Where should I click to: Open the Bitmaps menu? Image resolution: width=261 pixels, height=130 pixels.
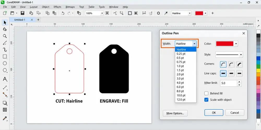click(x=70, y=7)
